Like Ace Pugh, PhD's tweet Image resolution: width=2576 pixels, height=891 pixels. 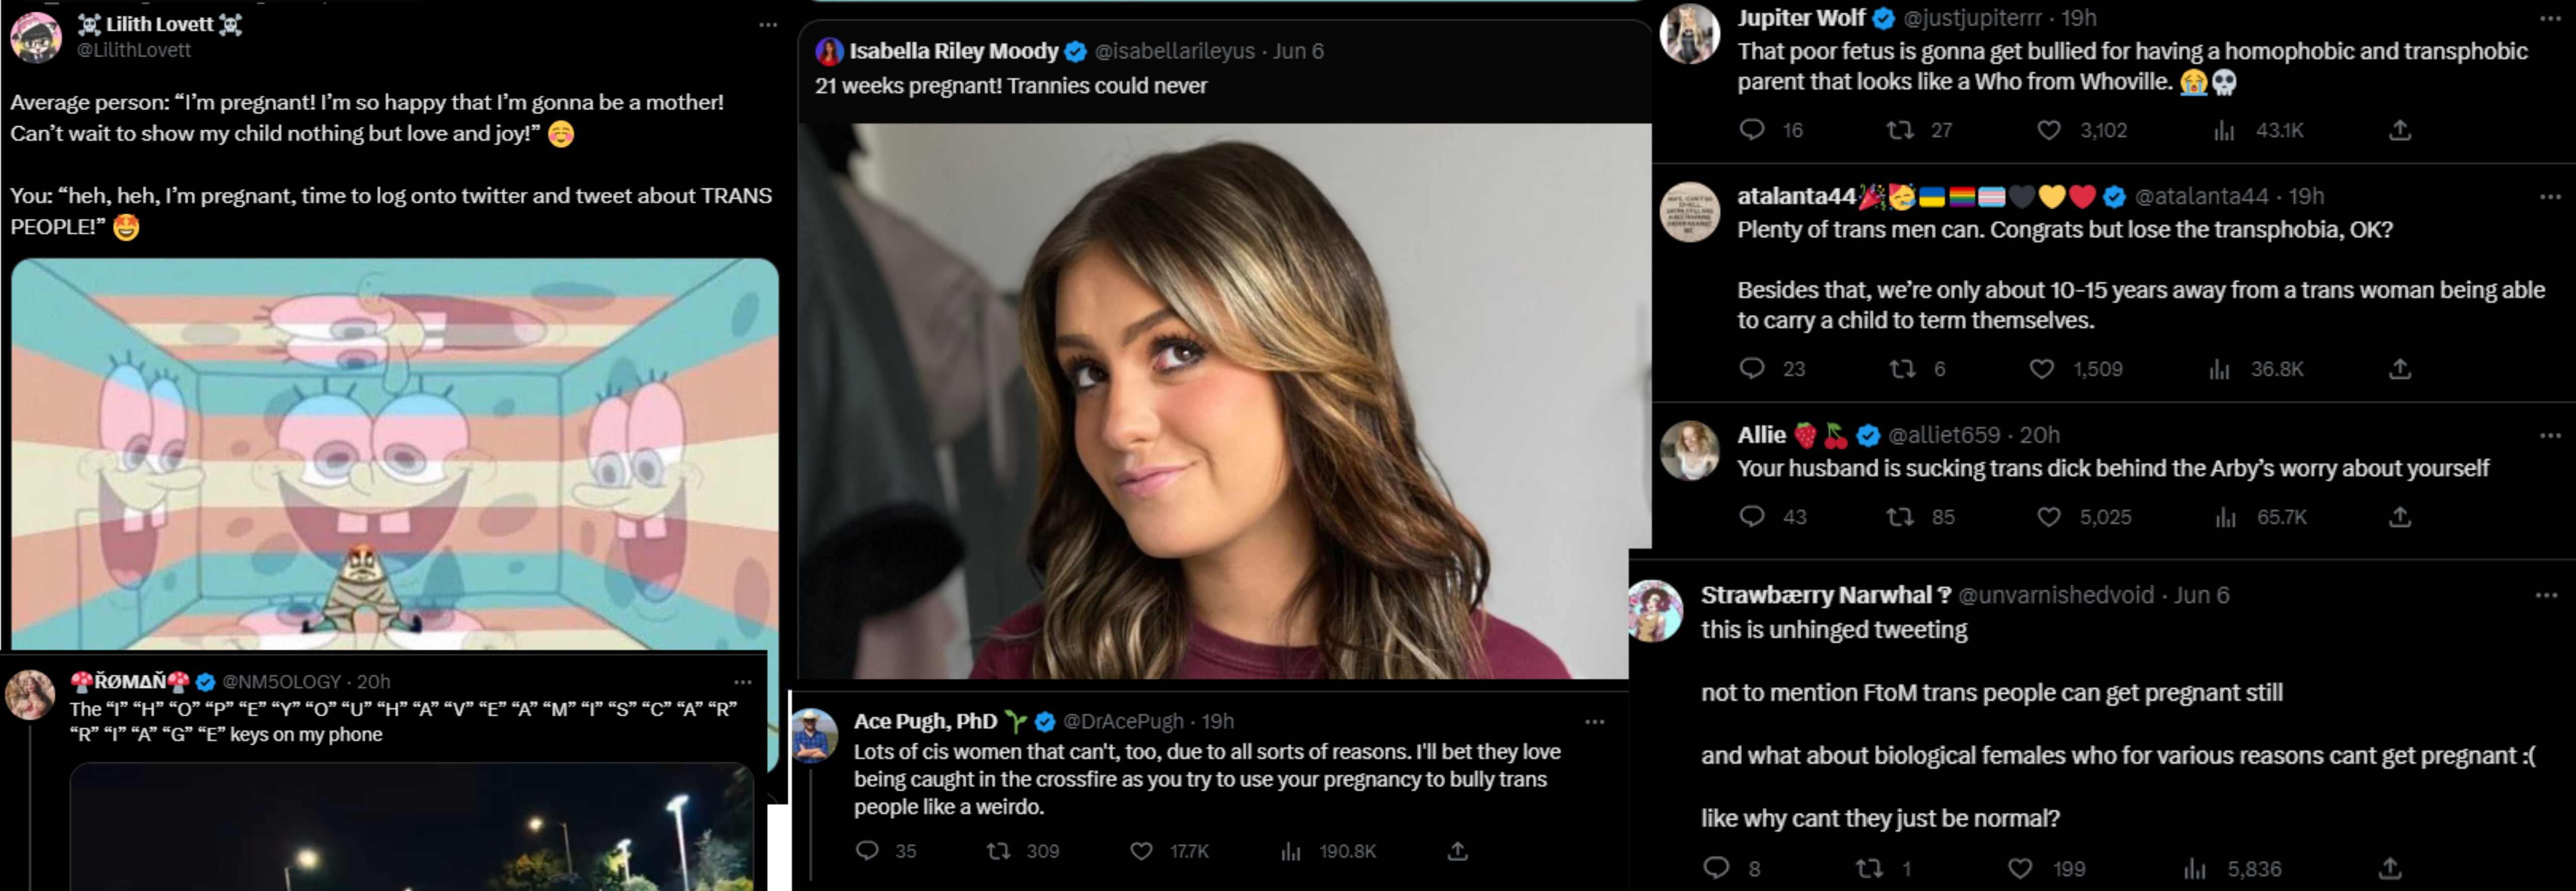[x=1141, y=851]
